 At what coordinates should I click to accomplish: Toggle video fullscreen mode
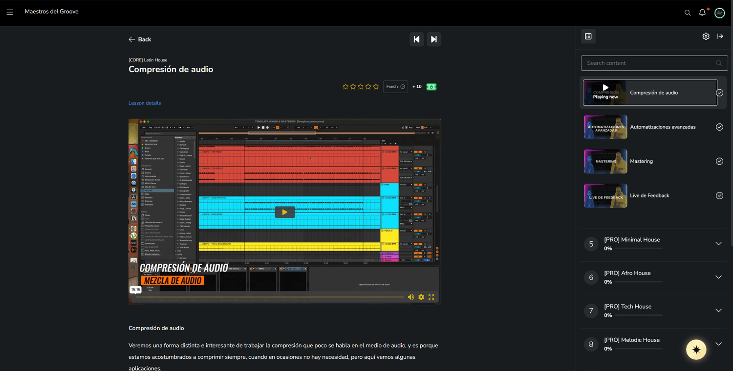(x=431, y=297)
